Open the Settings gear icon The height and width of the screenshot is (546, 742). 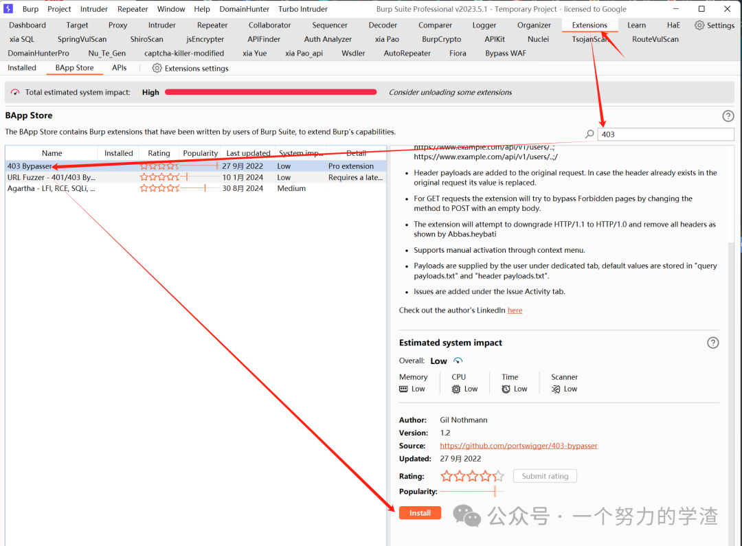(x=699, y=25)
